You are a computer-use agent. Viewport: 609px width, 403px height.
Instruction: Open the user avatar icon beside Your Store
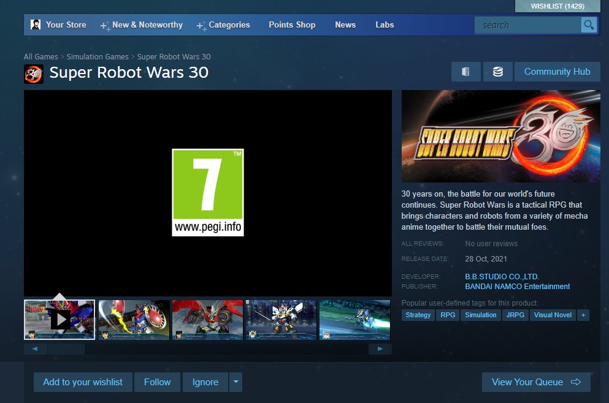(x=36, y=24)
